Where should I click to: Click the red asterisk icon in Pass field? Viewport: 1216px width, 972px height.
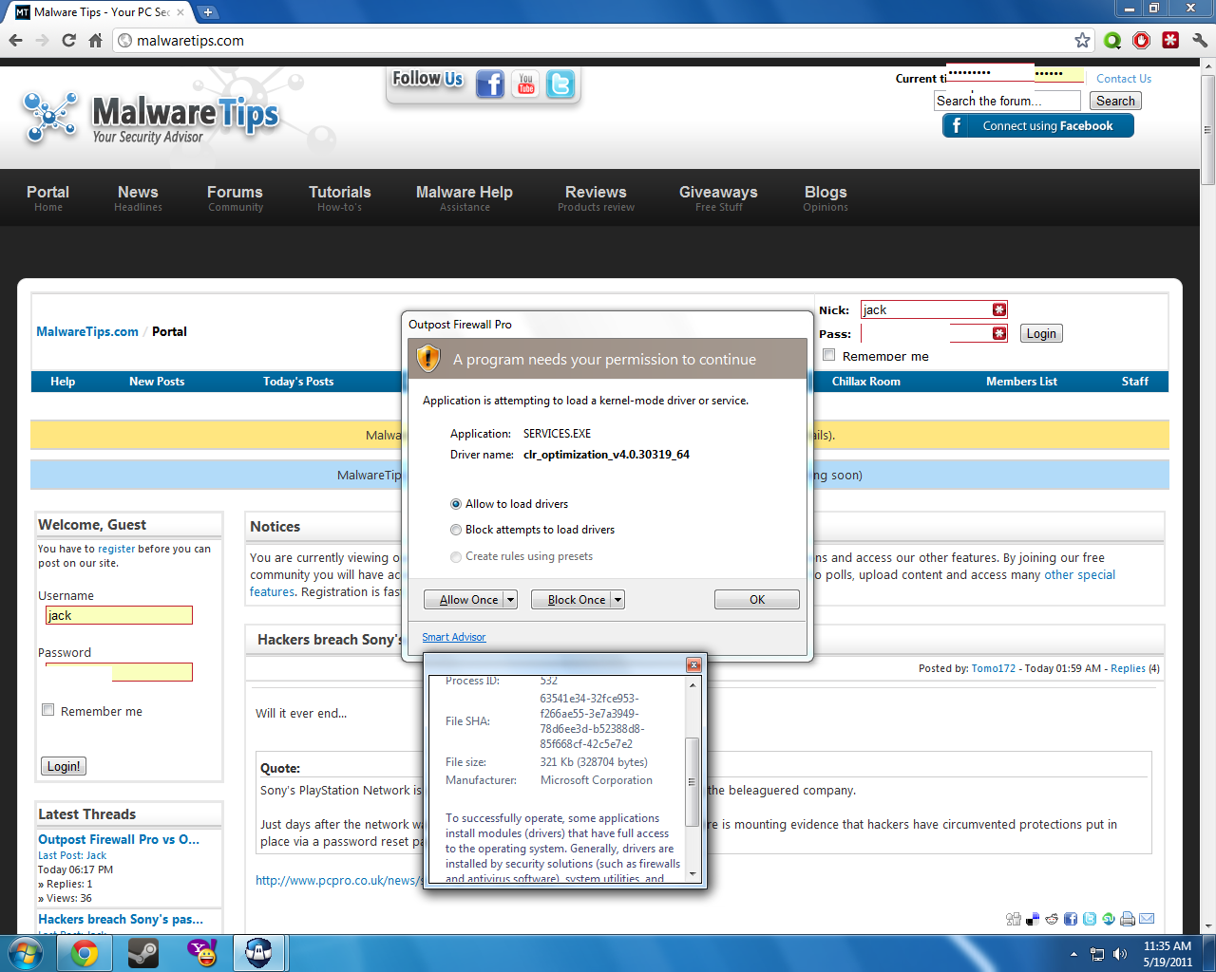999,333
